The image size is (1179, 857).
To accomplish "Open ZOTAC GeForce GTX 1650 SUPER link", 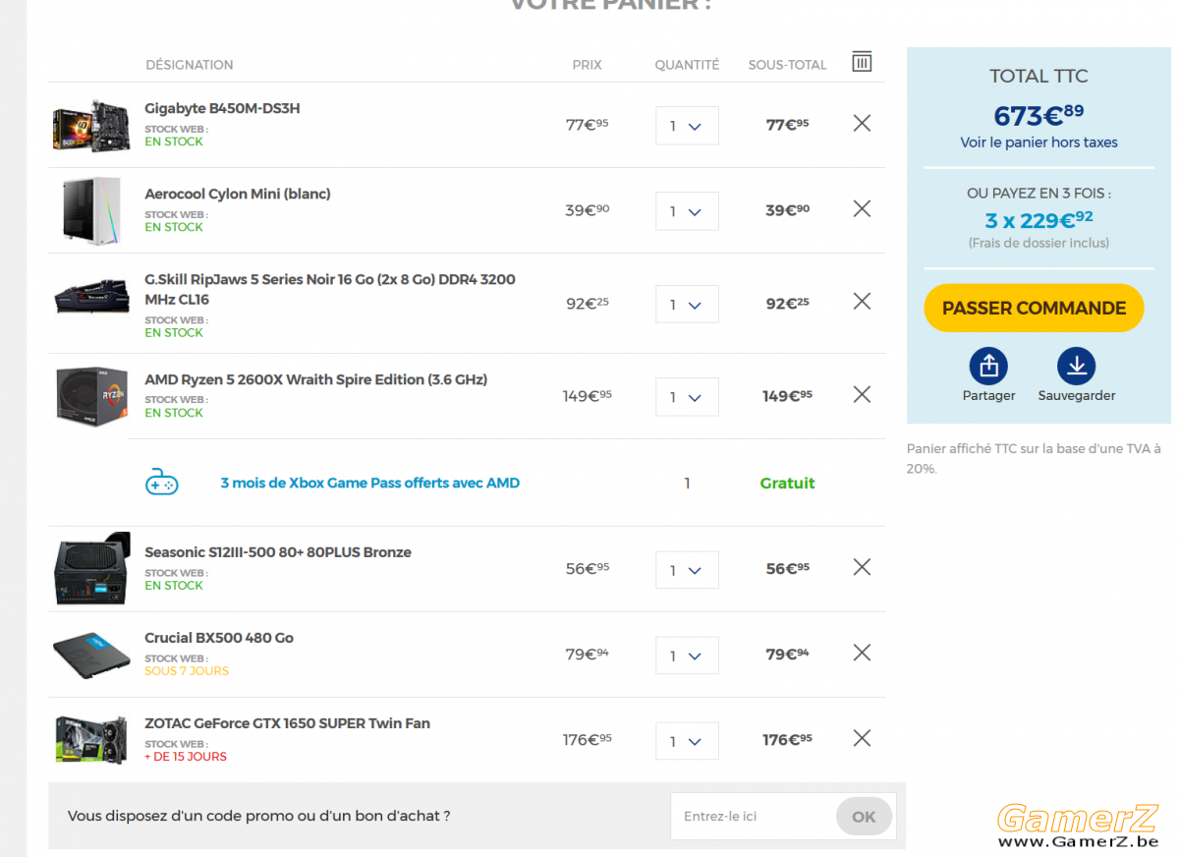I will coord(287,723).
